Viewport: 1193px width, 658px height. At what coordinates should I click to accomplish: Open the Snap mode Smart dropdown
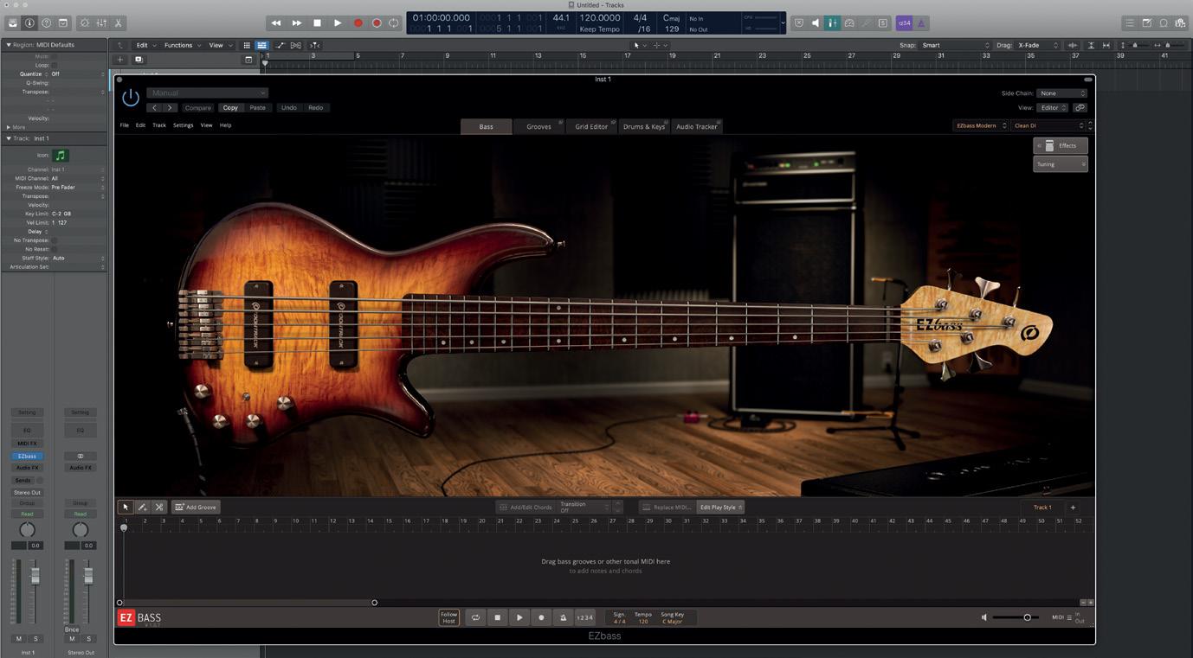(x=954, y=45)
